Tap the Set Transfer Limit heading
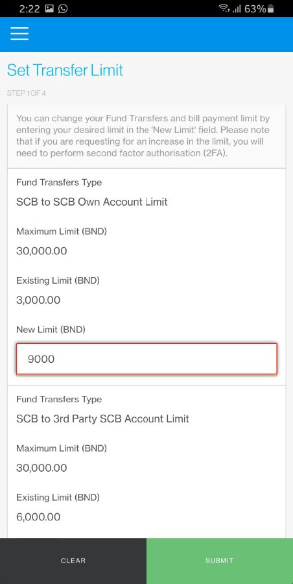The height and width of the screenshot is (584, 293). click(x=65, y=70)
